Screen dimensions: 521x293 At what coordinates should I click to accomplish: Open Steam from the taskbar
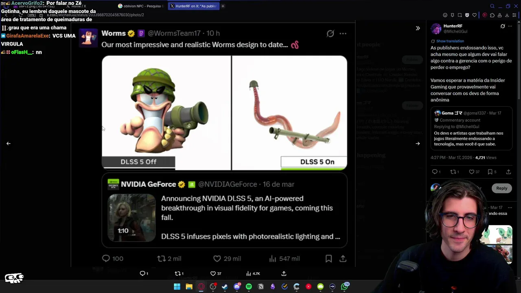(225, 286)
